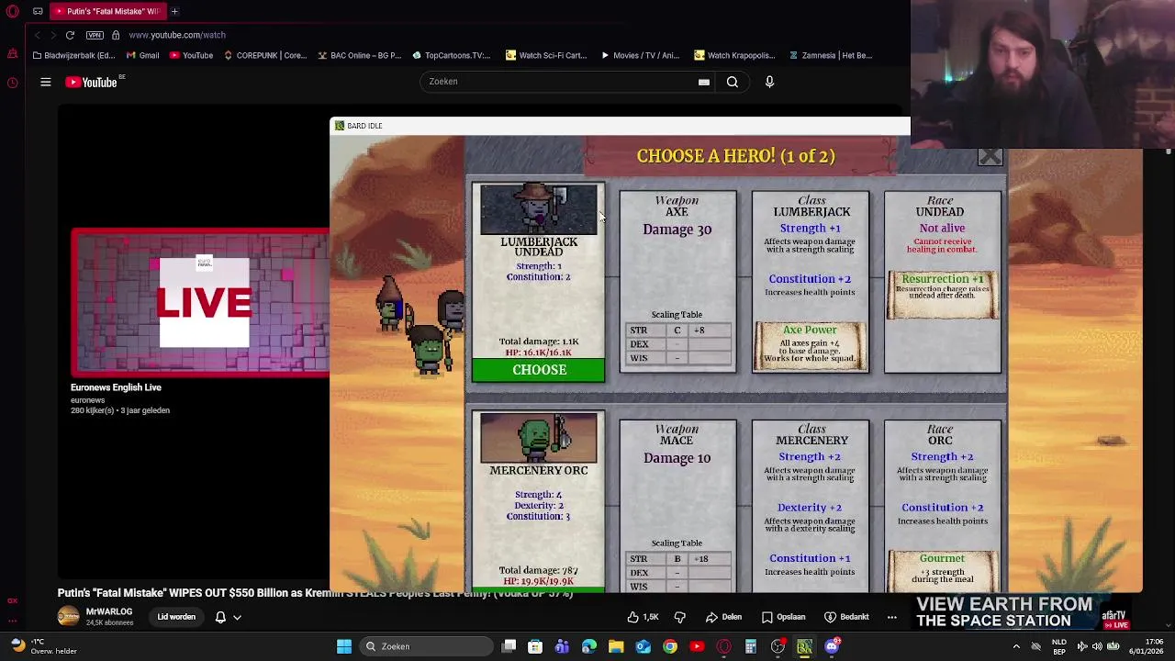Open more video actions ellipsis
The width and height of the screenshot is (1175, 661).
coord(891,617)
